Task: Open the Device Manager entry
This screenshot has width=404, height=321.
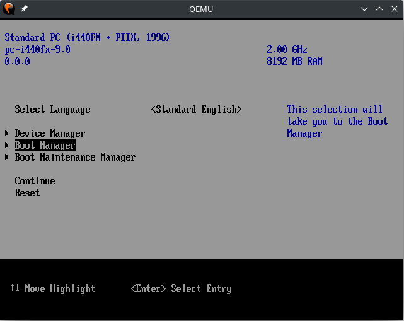Action: pyautogui.click(x=50, y=133)
